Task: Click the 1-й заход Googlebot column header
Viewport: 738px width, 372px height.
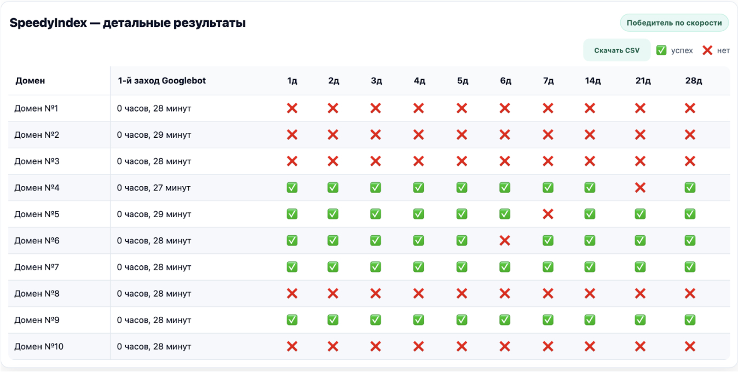Action: [x=162, y=81]
